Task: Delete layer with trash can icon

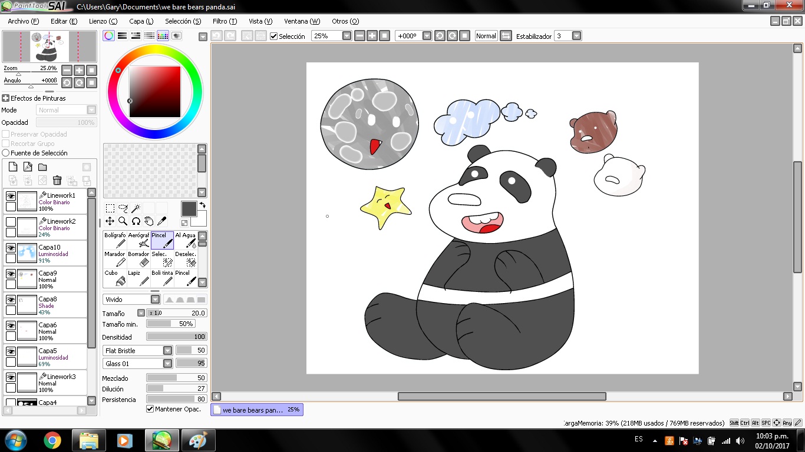Action: coord(57,181)
